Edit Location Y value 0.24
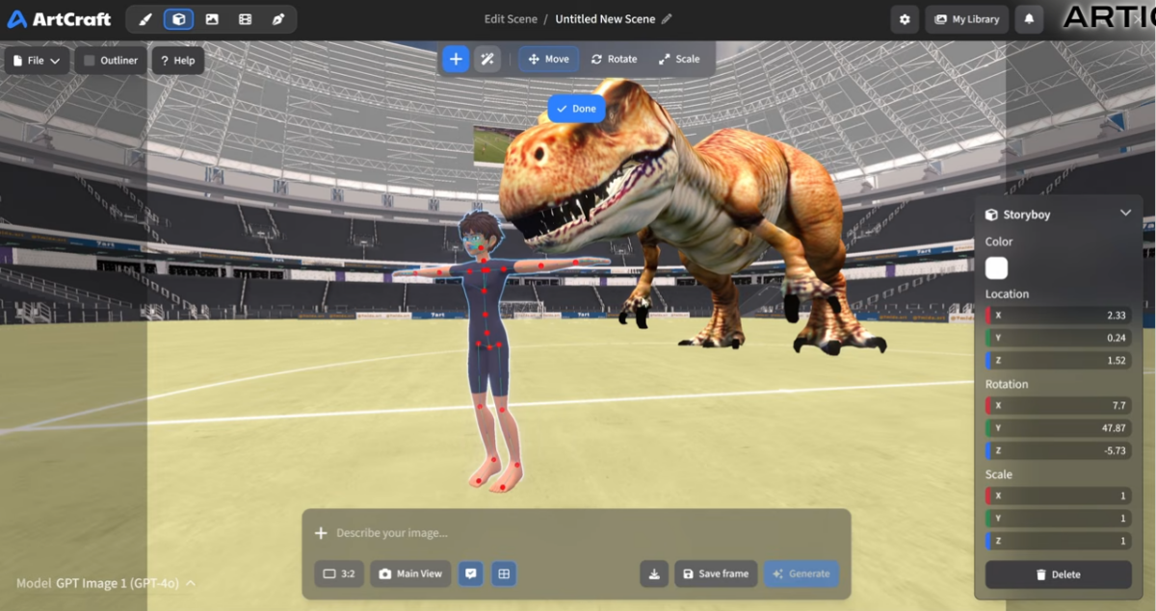The width and height of the screenshot is (1156, 611). click(1058, 338)
